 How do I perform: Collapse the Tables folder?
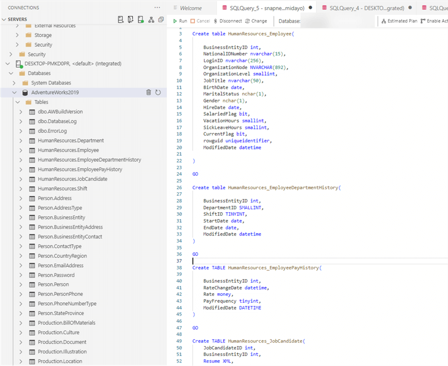[x=18, y=102]
